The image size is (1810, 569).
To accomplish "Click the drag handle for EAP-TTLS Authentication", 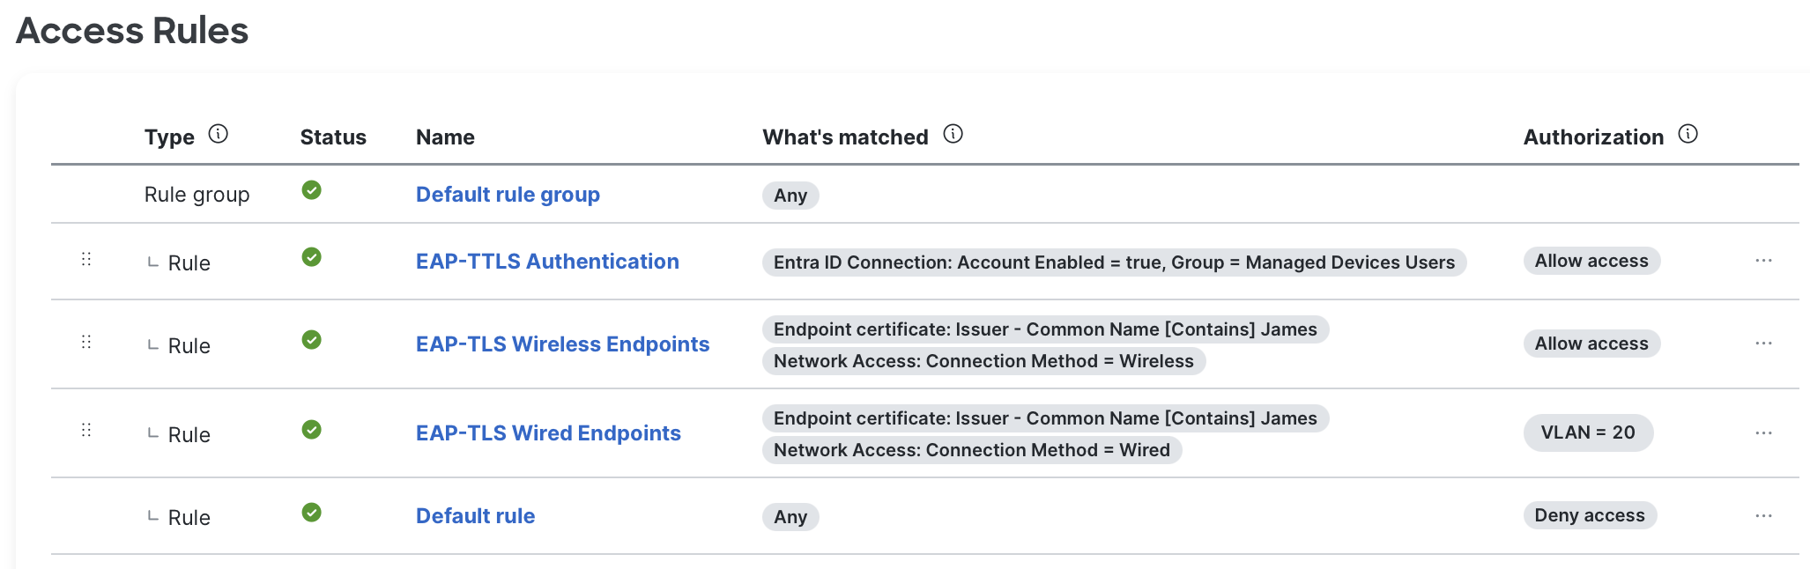I will click(x=86, y=259).
